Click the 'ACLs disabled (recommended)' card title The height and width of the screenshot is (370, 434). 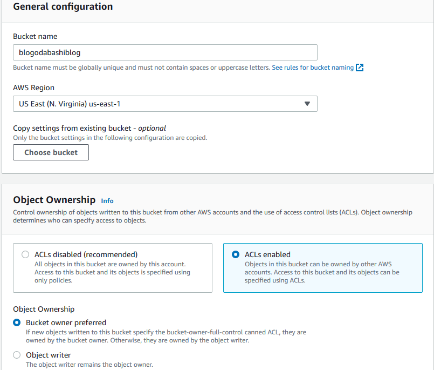[86, 254]
